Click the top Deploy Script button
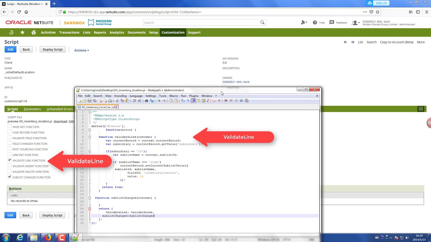Image resolution: width=431 pixels, height=242 pixels. [x=53, y=49]
